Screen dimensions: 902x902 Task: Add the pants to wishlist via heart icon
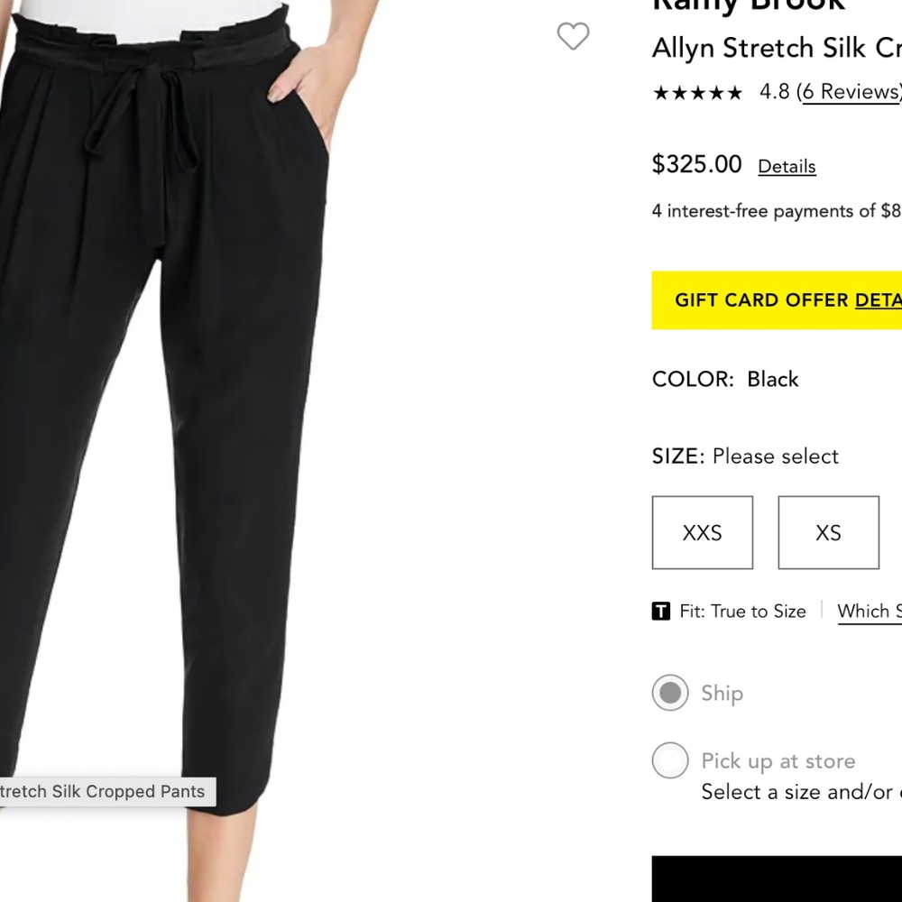point(574,37)
